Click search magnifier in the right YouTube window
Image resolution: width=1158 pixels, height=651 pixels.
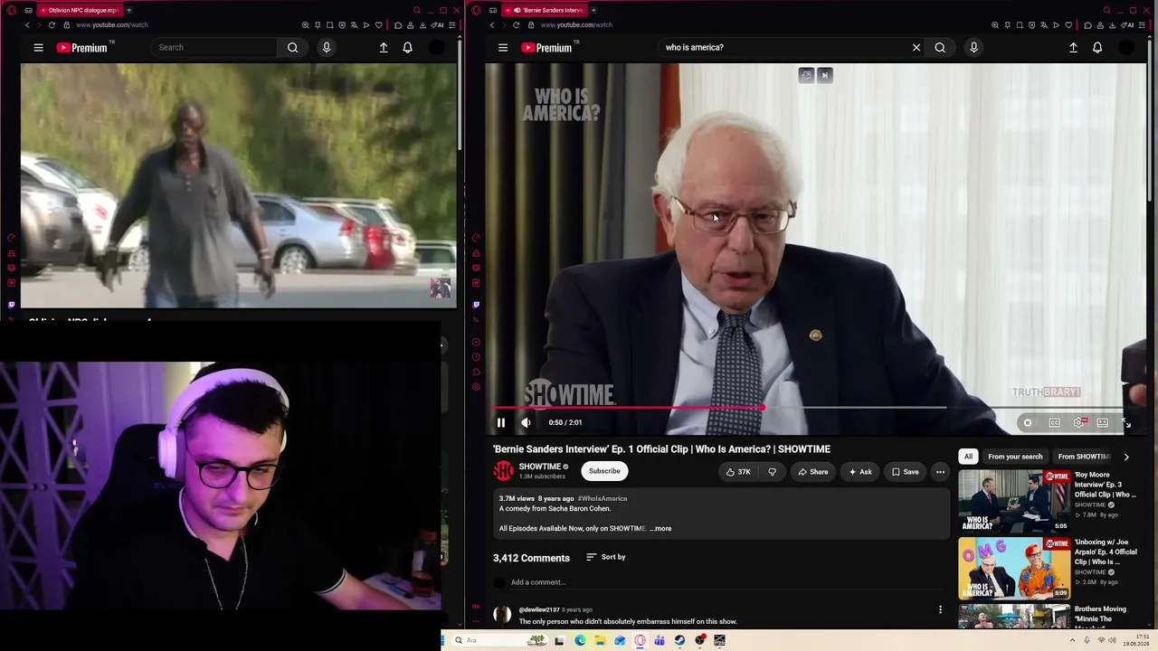(940, 47)
